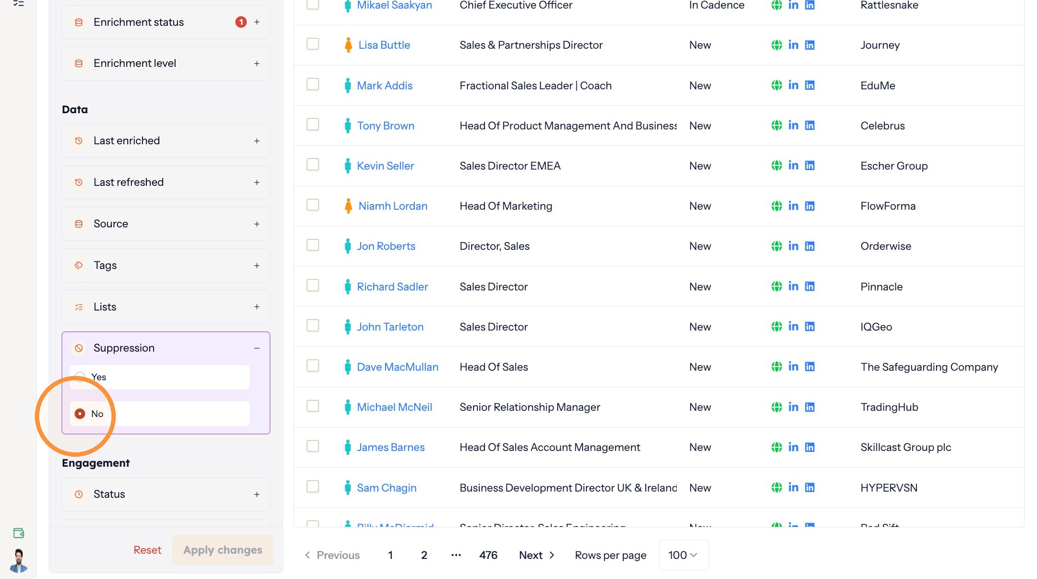Open Lisa Buttle's LinkedIn profile icon
1037x579 pixels.
pyautogui.click(x=793, y=45)
